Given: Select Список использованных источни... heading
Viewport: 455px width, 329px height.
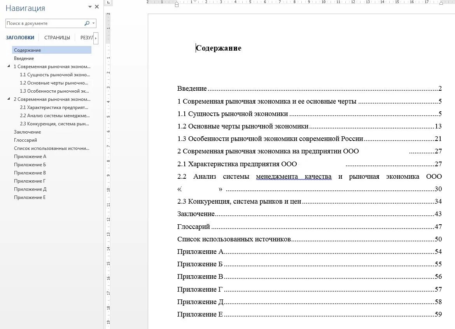Looking at the screenshot, I should click(x=52, y=148).
